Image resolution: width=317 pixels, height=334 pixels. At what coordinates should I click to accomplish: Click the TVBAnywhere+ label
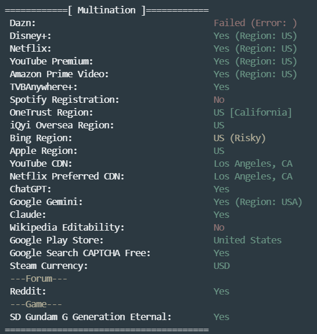pos(44,87)
